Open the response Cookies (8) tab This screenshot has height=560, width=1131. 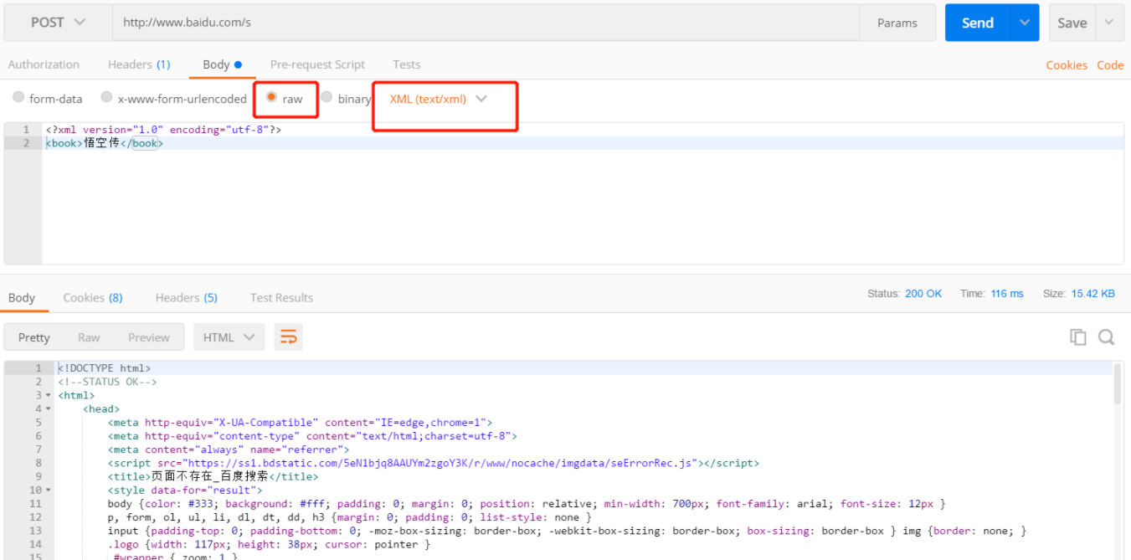[x=93, y=298]
